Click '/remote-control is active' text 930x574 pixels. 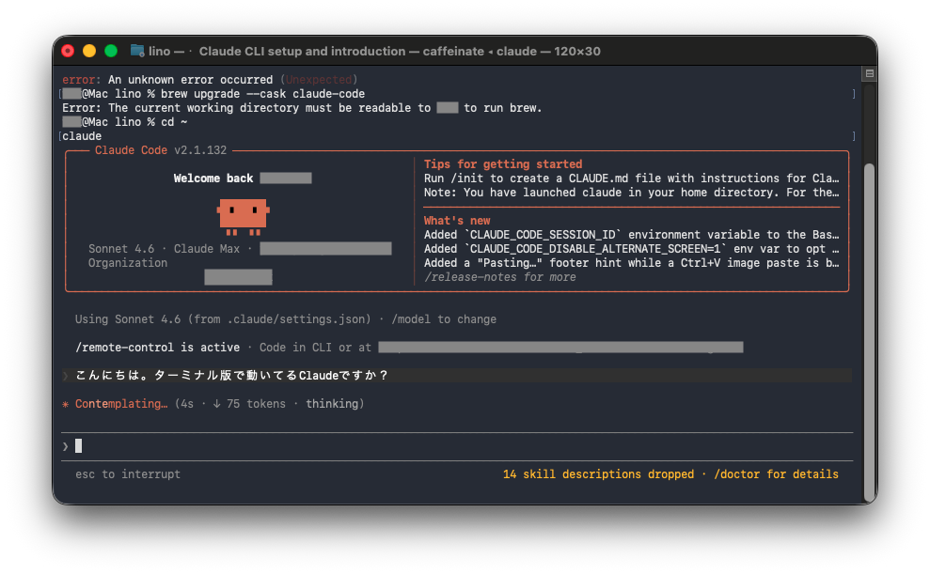[x=157, y=348]
